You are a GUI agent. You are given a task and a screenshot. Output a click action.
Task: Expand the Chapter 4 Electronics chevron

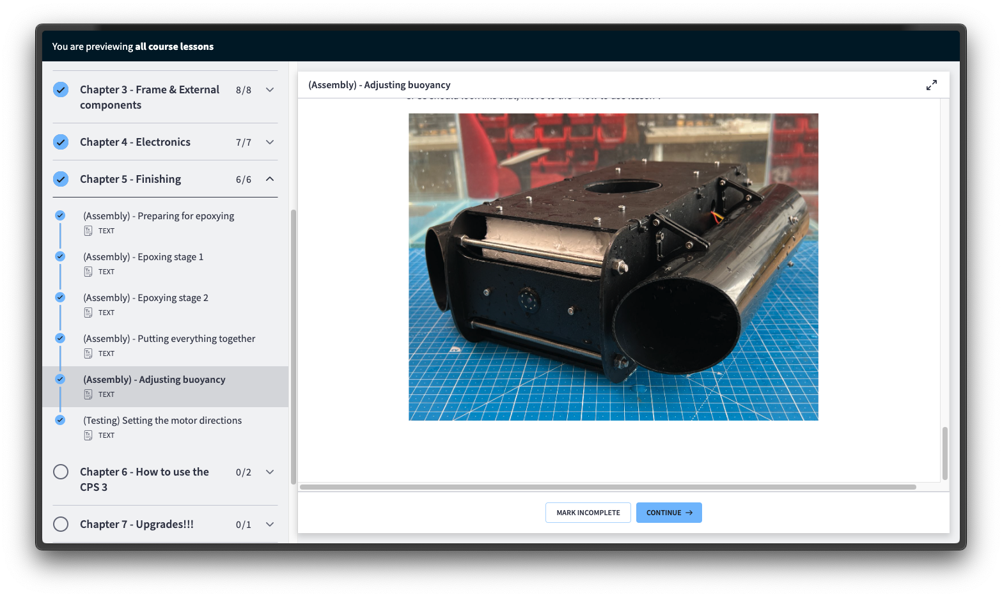click(x=270, y=142)
